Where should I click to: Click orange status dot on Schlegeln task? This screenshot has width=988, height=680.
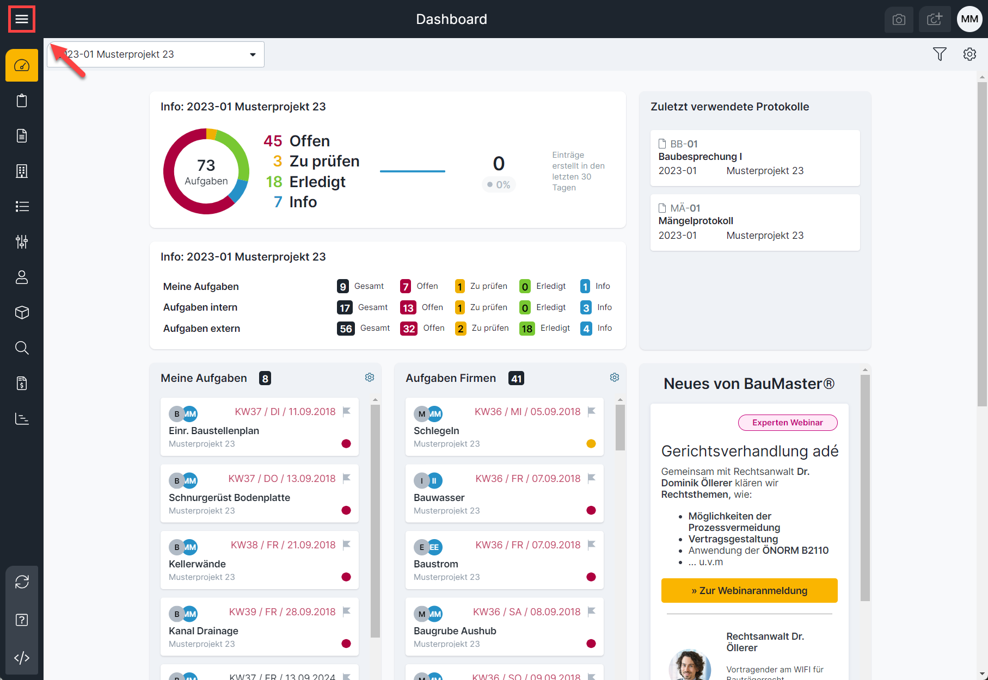click(591, 443)
